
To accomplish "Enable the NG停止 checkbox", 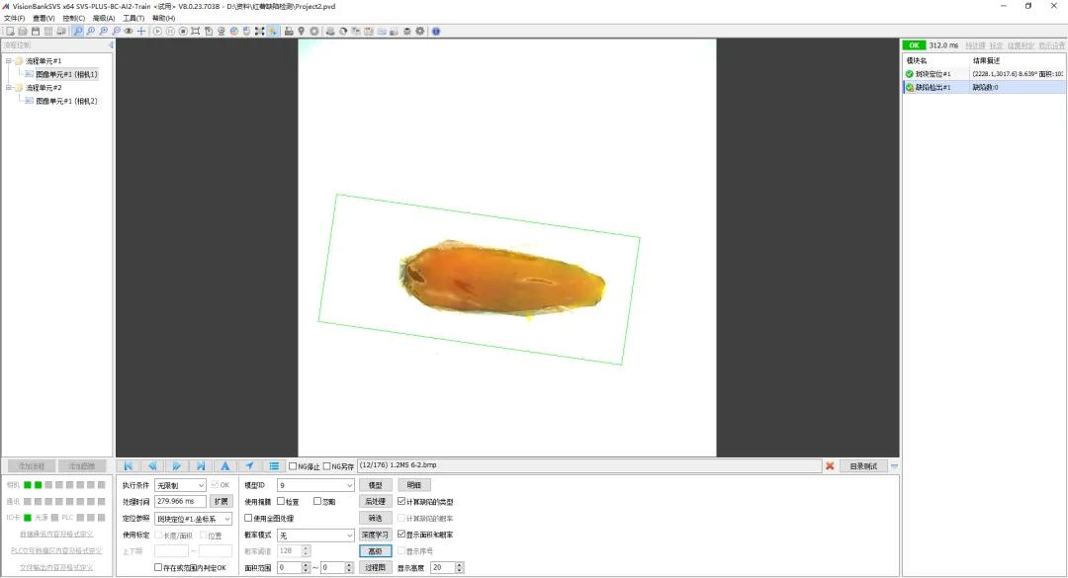I will pyautogui.click(x=293, y=466).
